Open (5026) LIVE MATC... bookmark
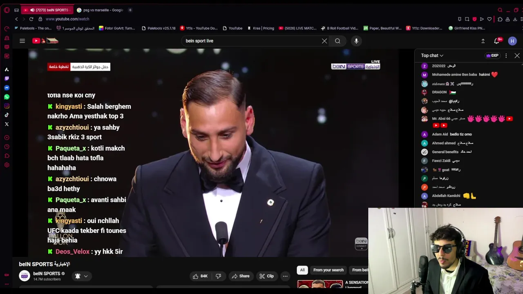Screen dimensions: 523x294 [298, 28]
